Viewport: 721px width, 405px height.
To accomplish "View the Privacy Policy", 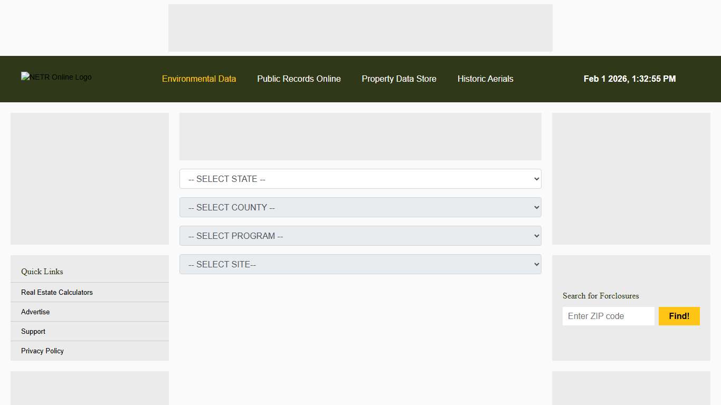I will coord(42,351).
